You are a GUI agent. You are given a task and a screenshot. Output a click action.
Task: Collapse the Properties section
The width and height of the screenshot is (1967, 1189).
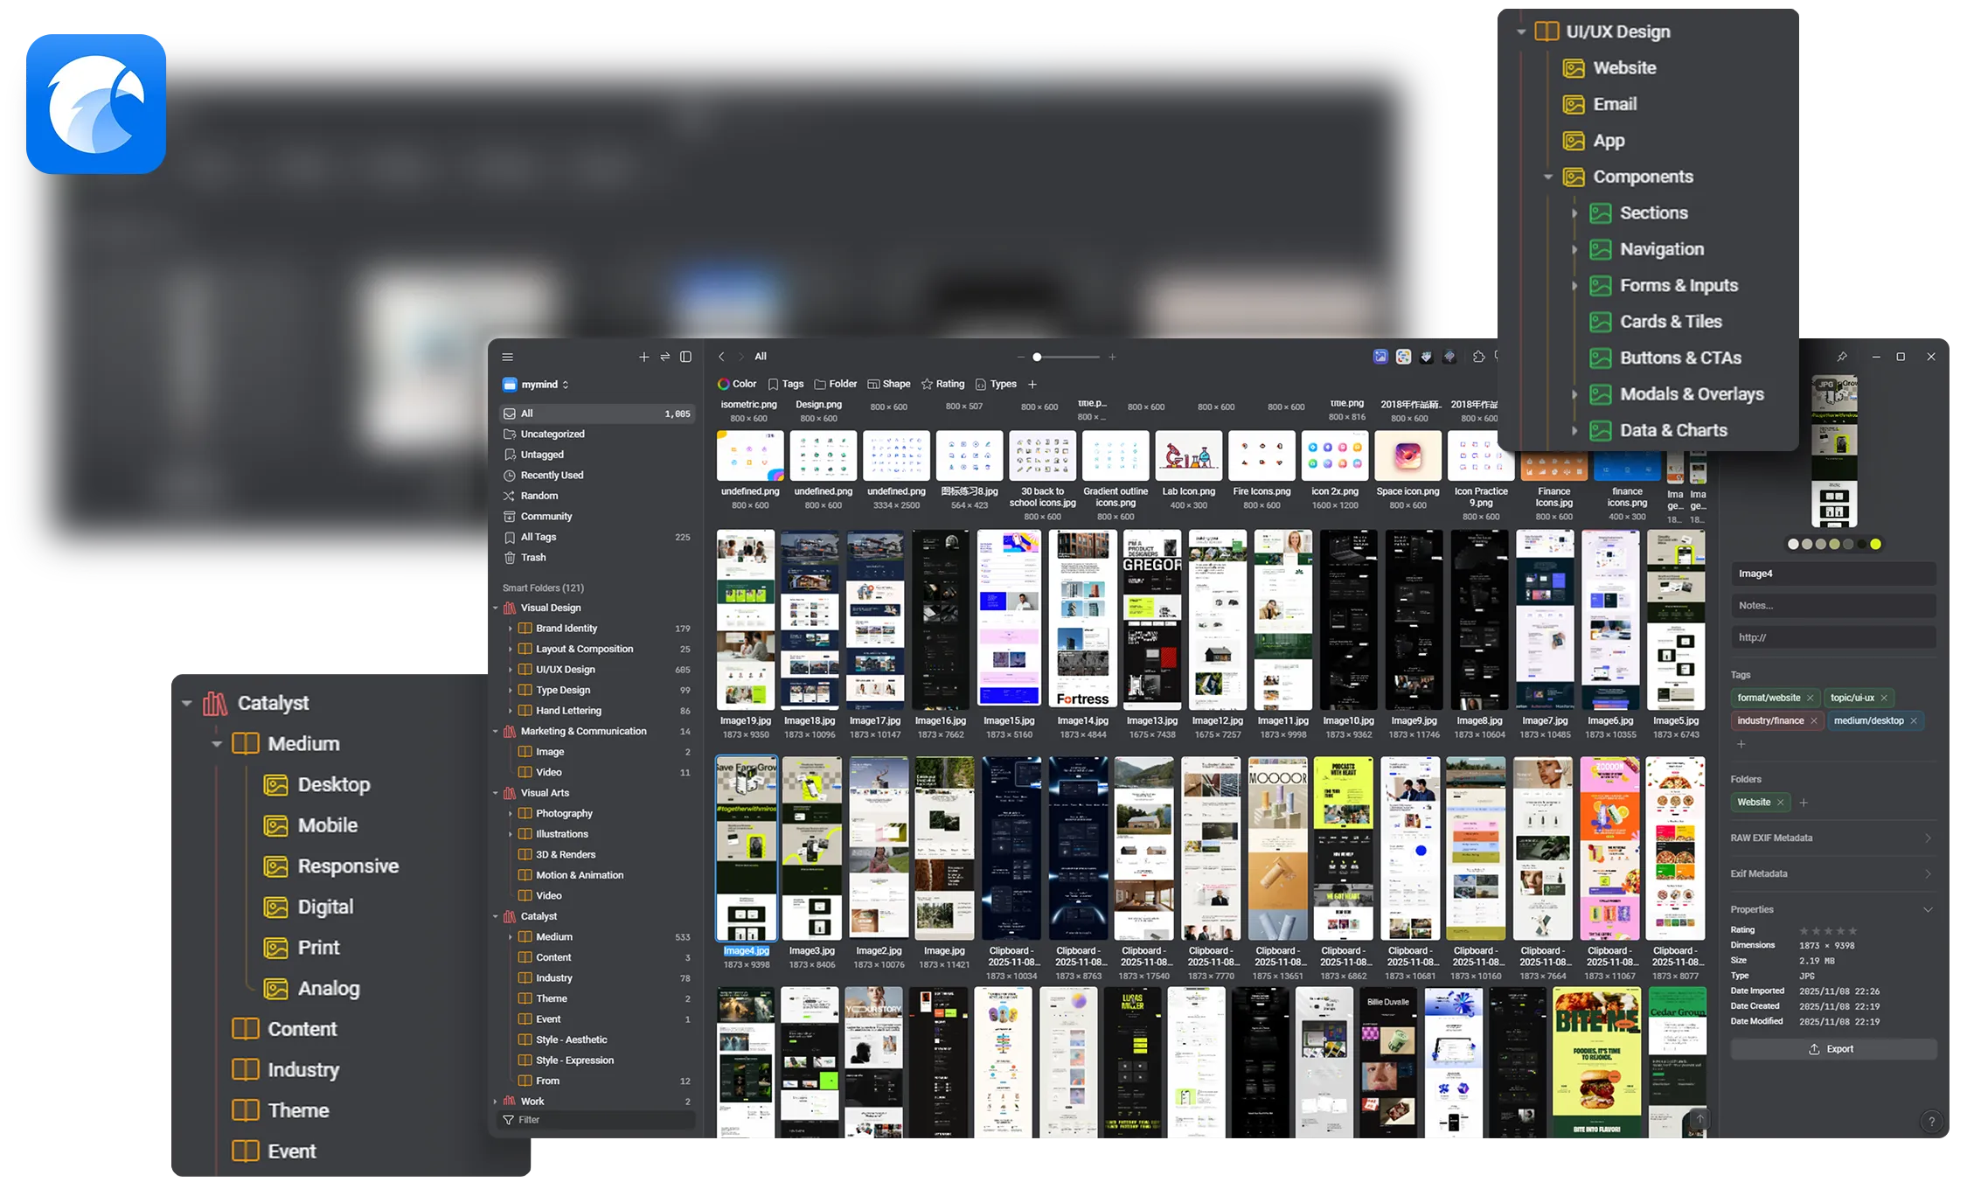1928,910
